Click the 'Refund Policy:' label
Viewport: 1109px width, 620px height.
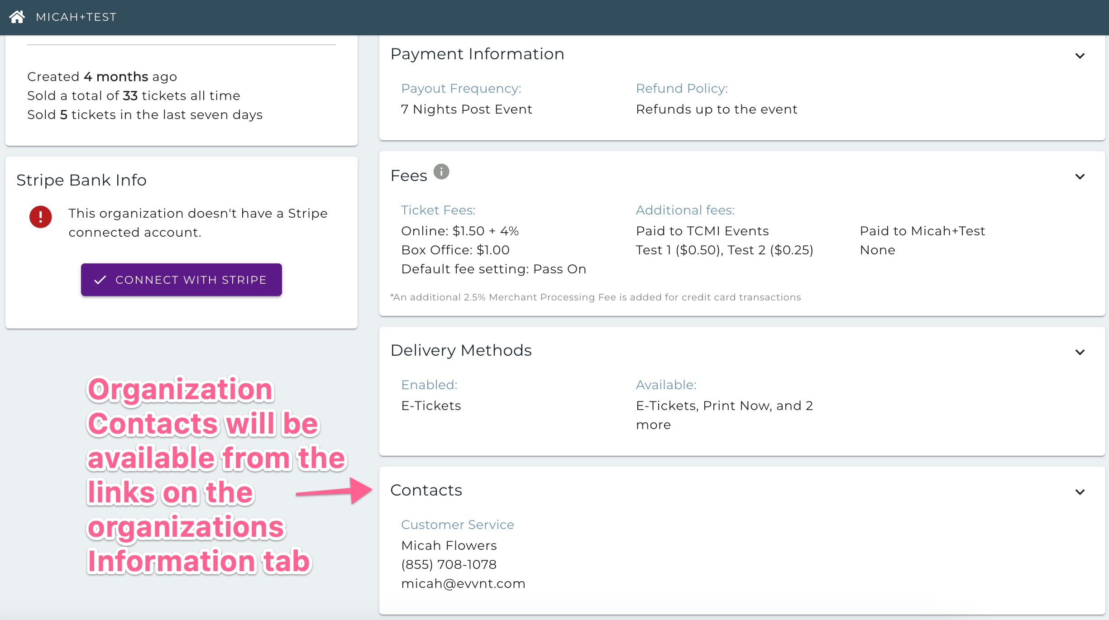pos(682,88)
